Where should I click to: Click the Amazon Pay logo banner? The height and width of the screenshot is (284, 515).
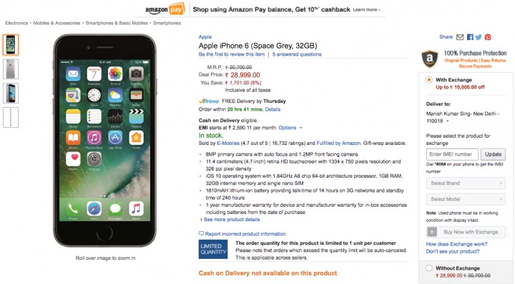coord(165,9)
